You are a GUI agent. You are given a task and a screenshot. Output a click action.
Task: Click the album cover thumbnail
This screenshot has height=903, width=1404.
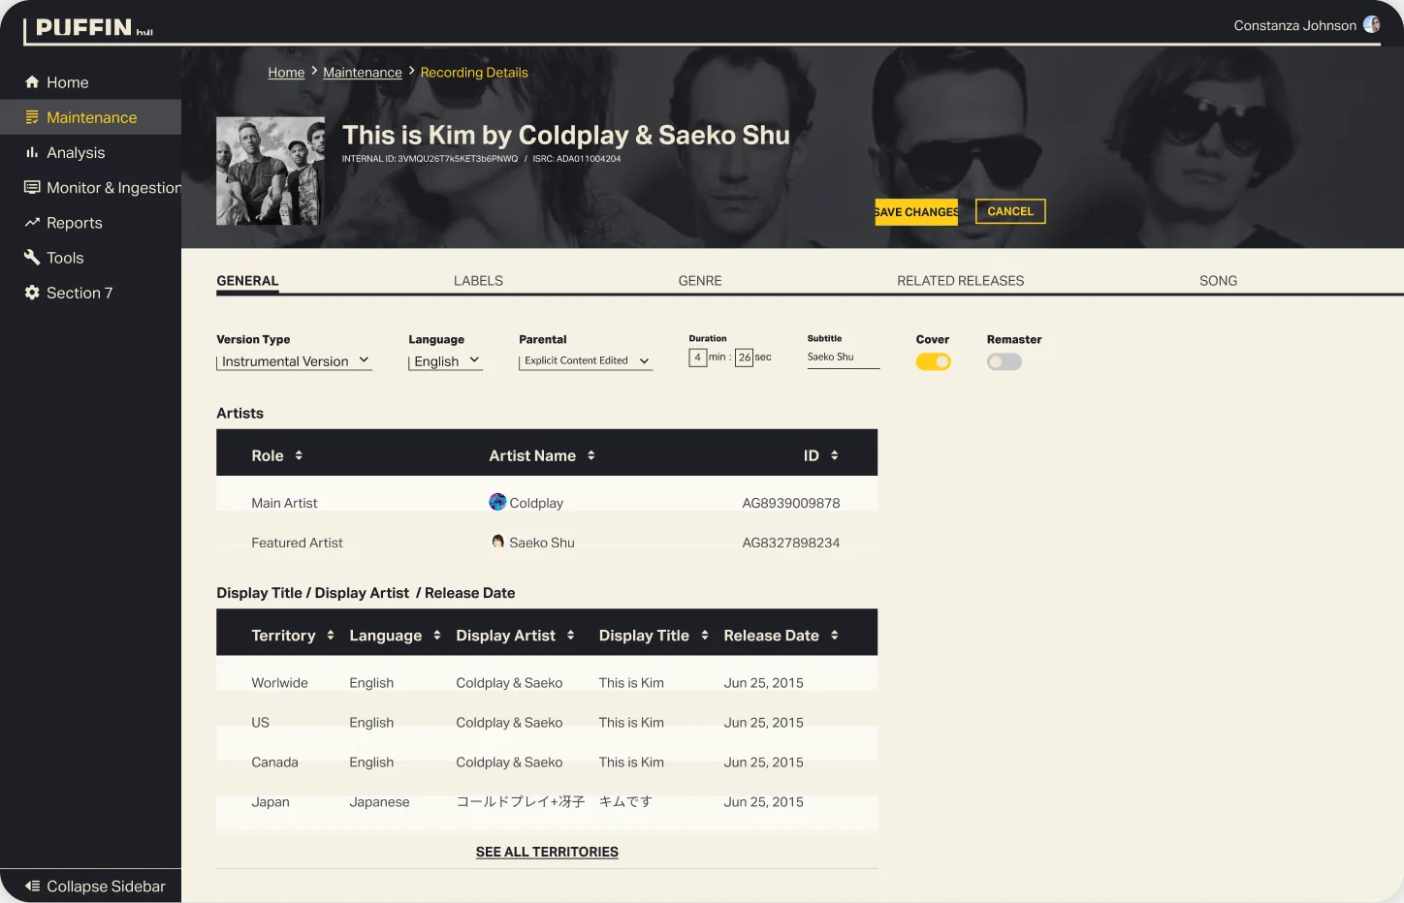click(x=271, y=171)
